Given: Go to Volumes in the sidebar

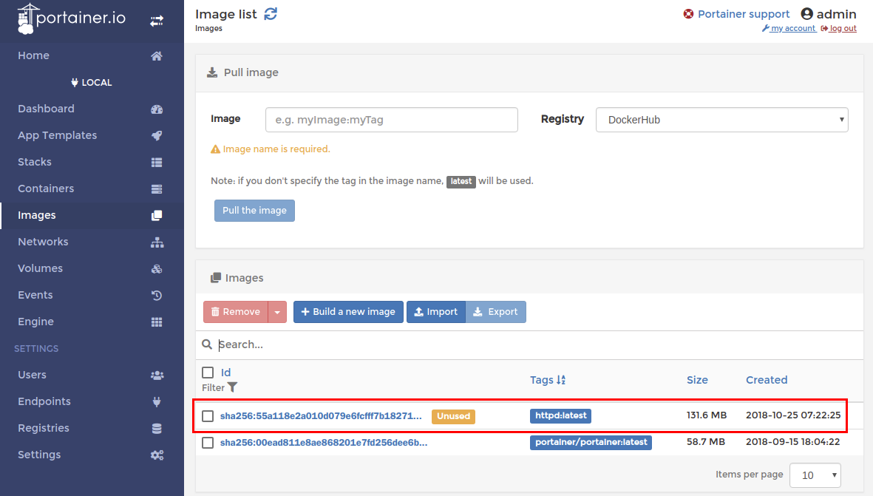Looking at the screenshot, I should (40, 268).
